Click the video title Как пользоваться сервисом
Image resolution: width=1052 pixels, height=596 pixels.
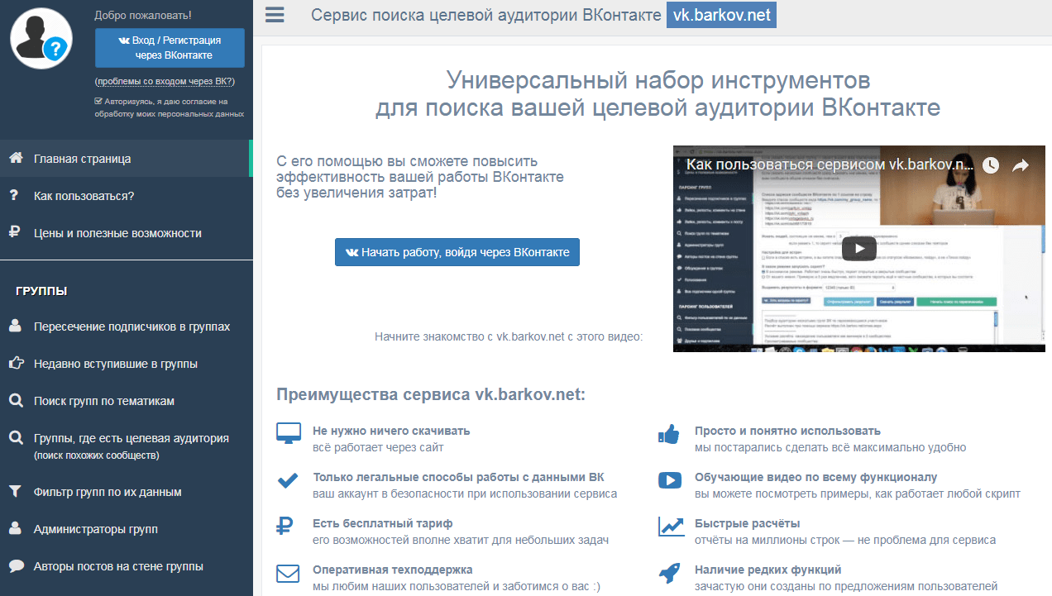point(829,164)
